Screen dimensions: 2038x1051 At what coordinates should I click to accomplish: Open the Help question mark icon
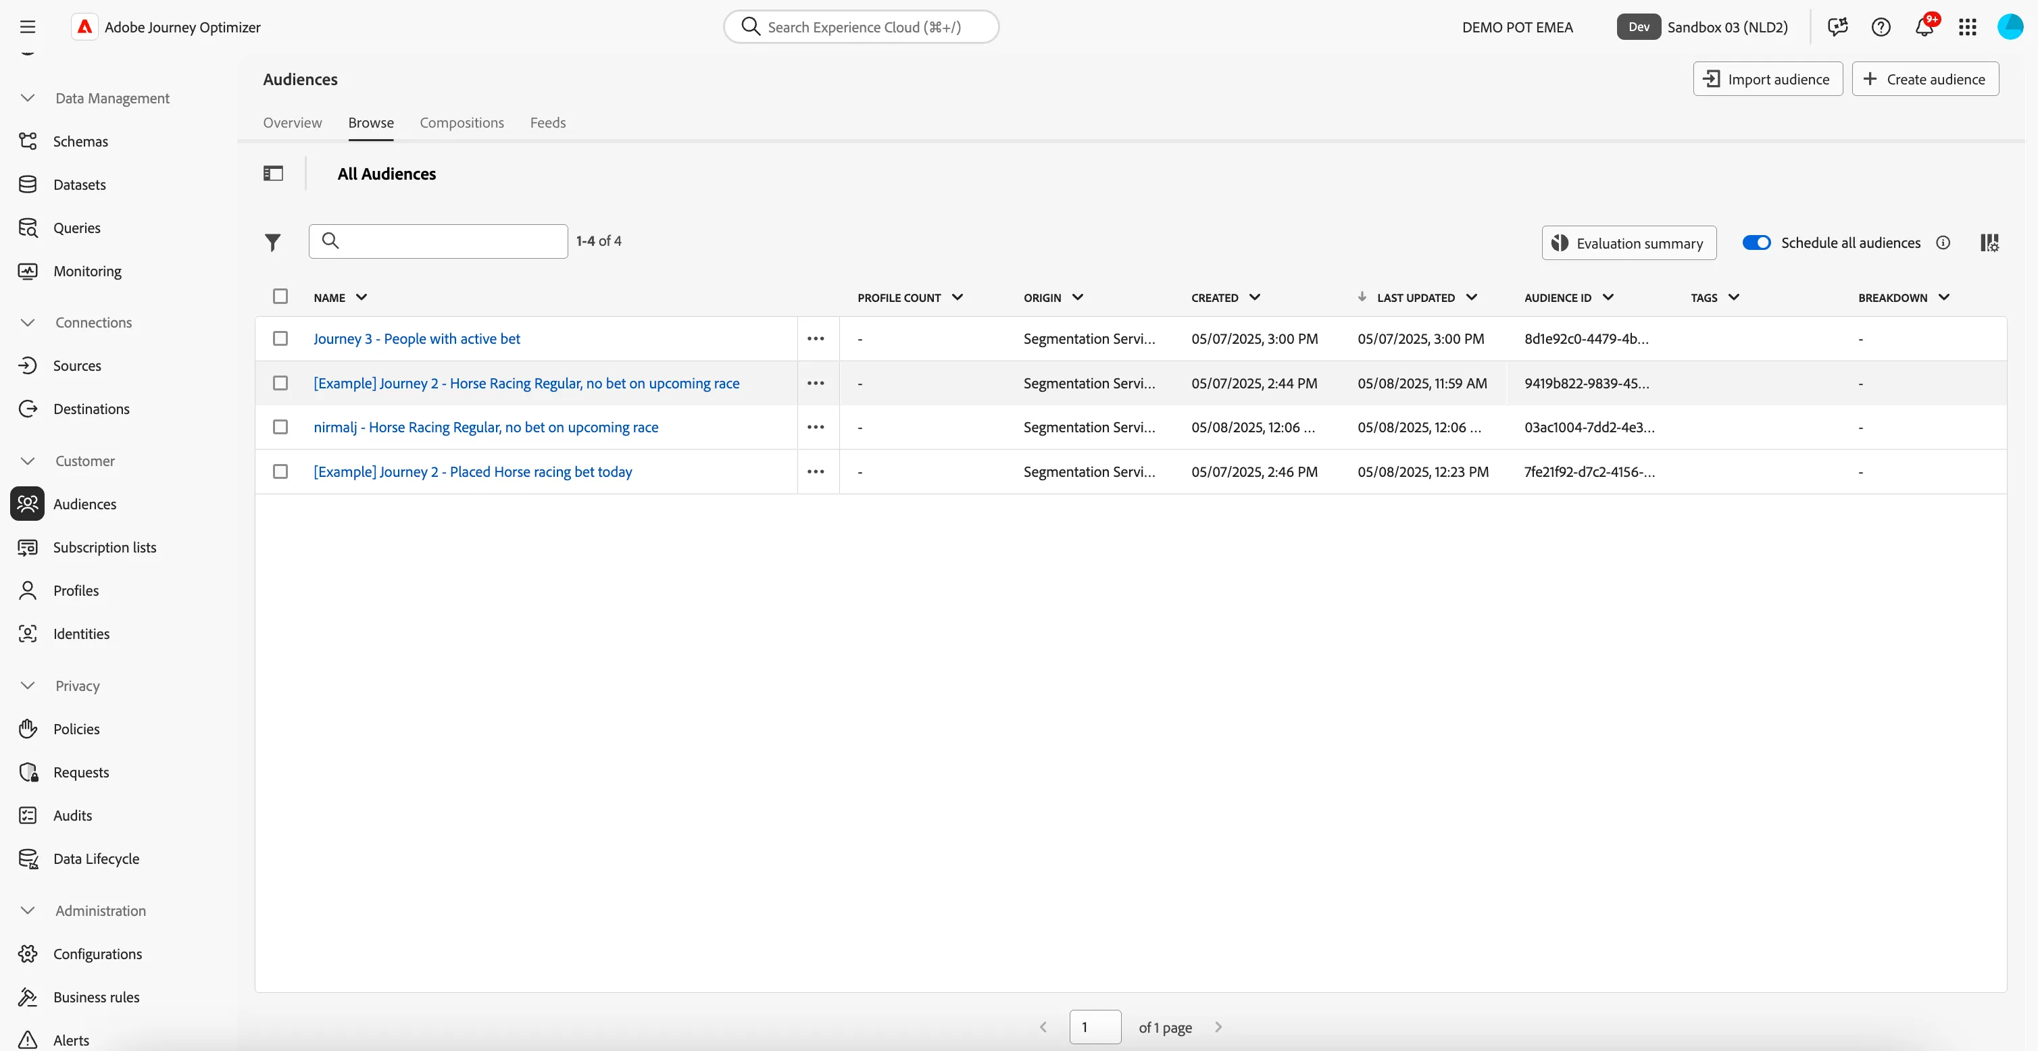[x=1881, y=27]
